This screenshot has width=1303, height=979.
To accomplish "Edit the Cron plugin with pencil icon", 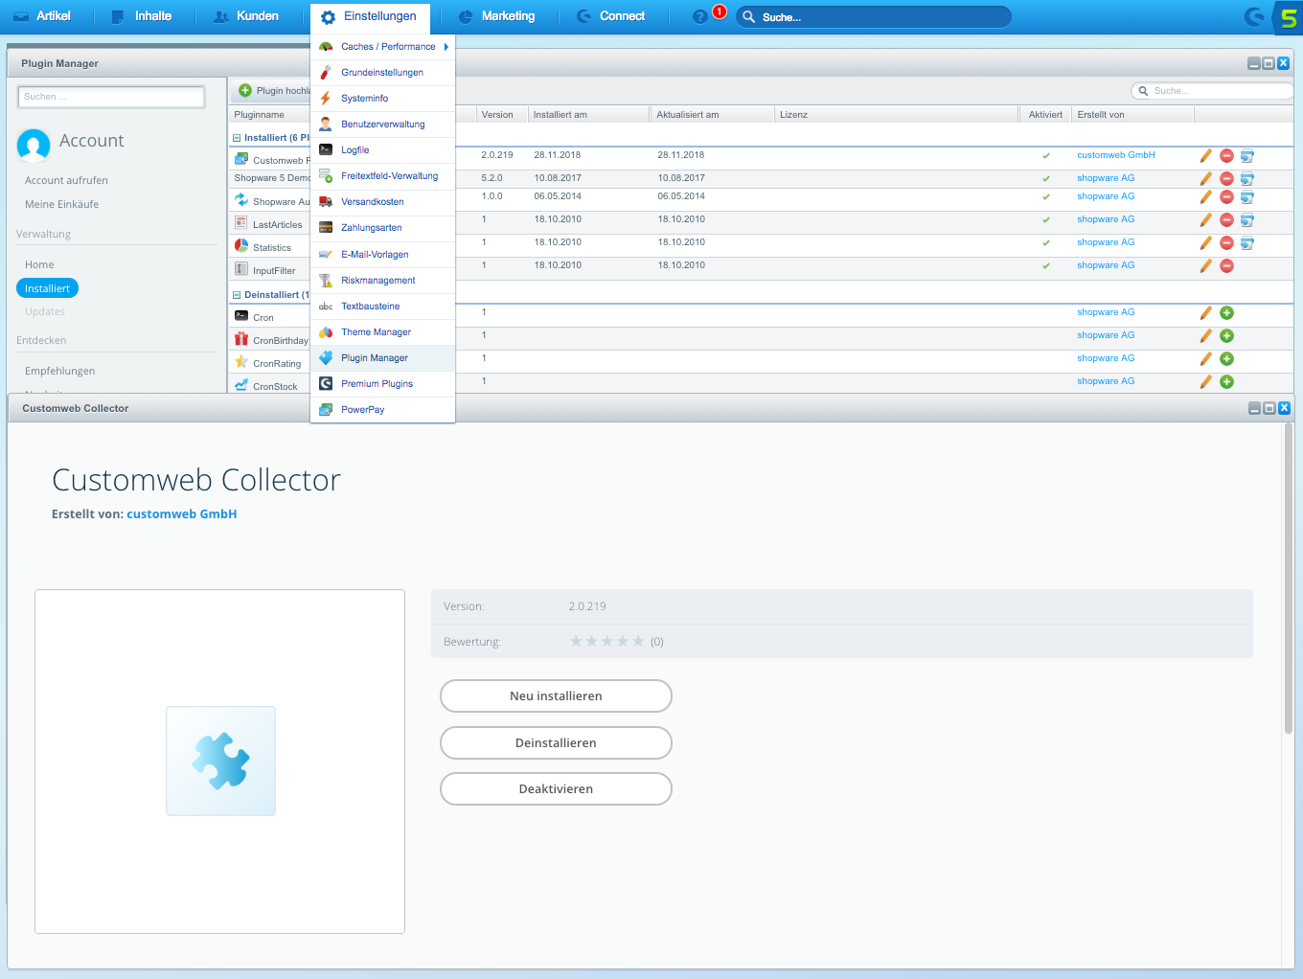I will pos(1205,312).
